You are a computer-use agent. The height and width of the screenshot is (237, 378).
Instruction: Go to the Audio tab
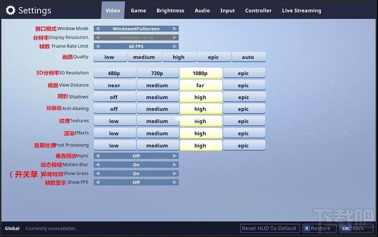click(202, 11)
